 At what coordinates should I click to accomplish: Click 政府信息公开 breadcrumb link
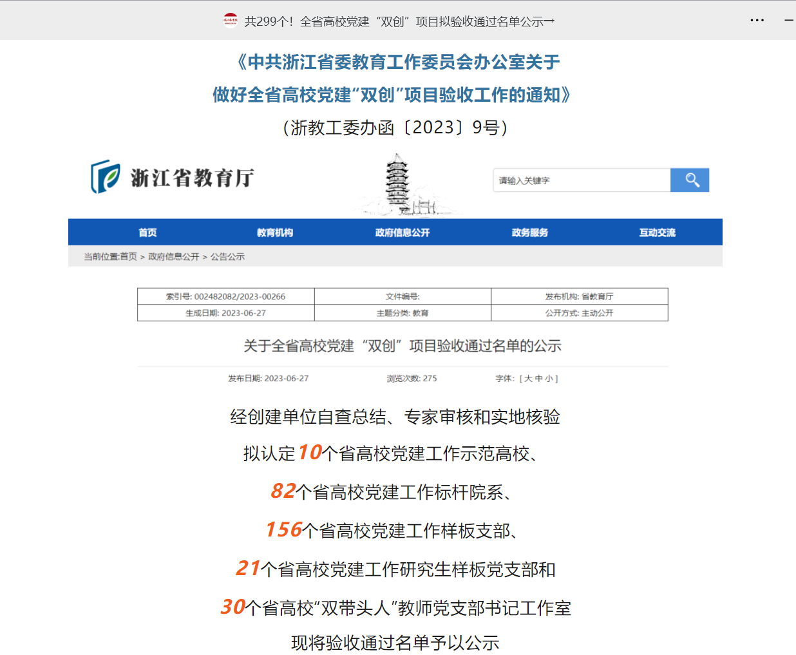(174, 256)
